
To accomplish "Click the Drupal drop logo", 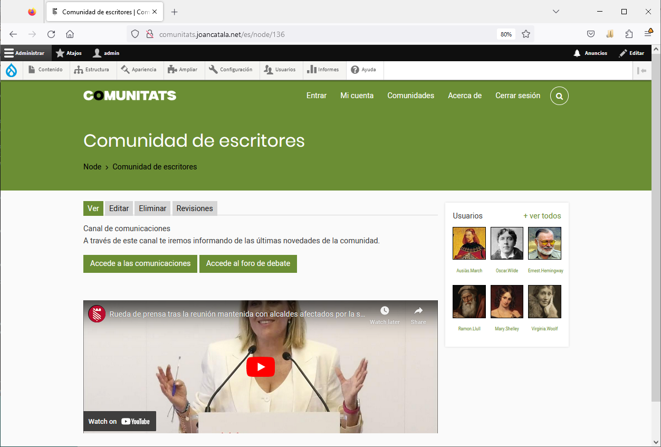I will point(11,70).
